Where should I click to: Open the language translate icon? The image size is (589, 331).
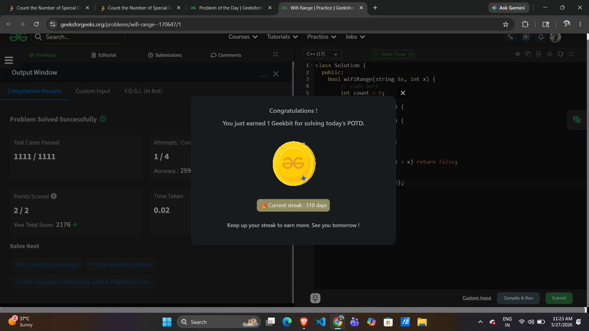pyautogui.click(x=510, y=37)
